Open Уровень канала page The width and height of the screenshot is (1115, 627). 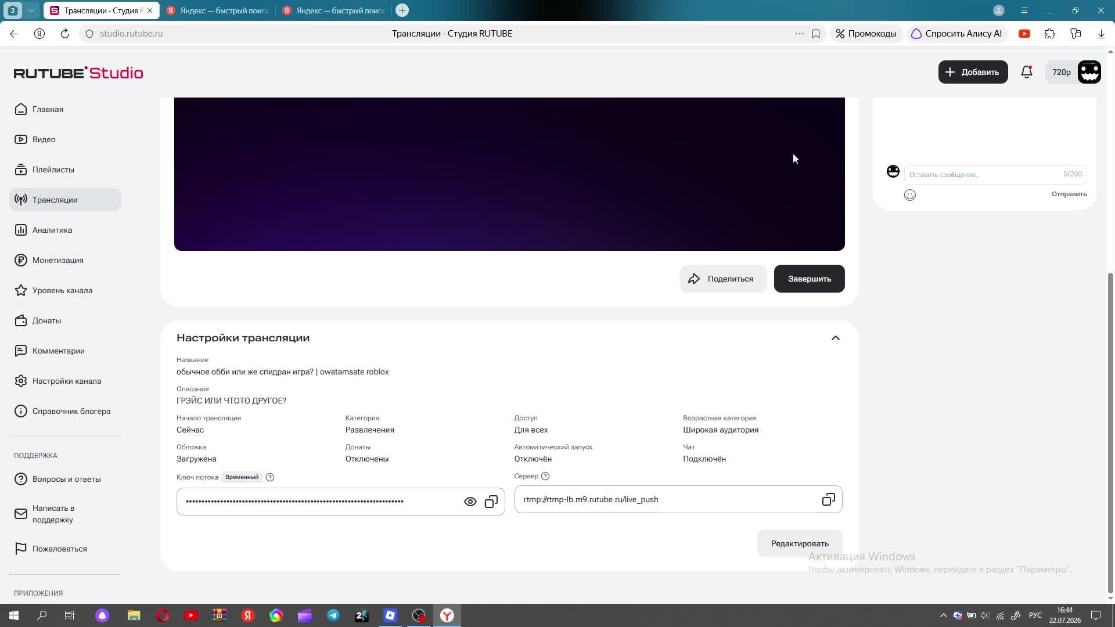pos(65,290)
